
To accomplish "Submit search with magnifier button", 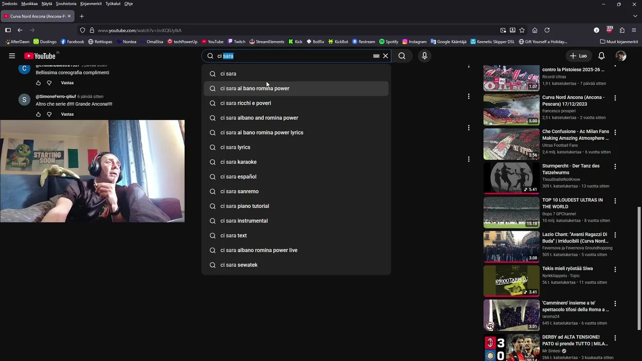I will [x=402, y=56].
